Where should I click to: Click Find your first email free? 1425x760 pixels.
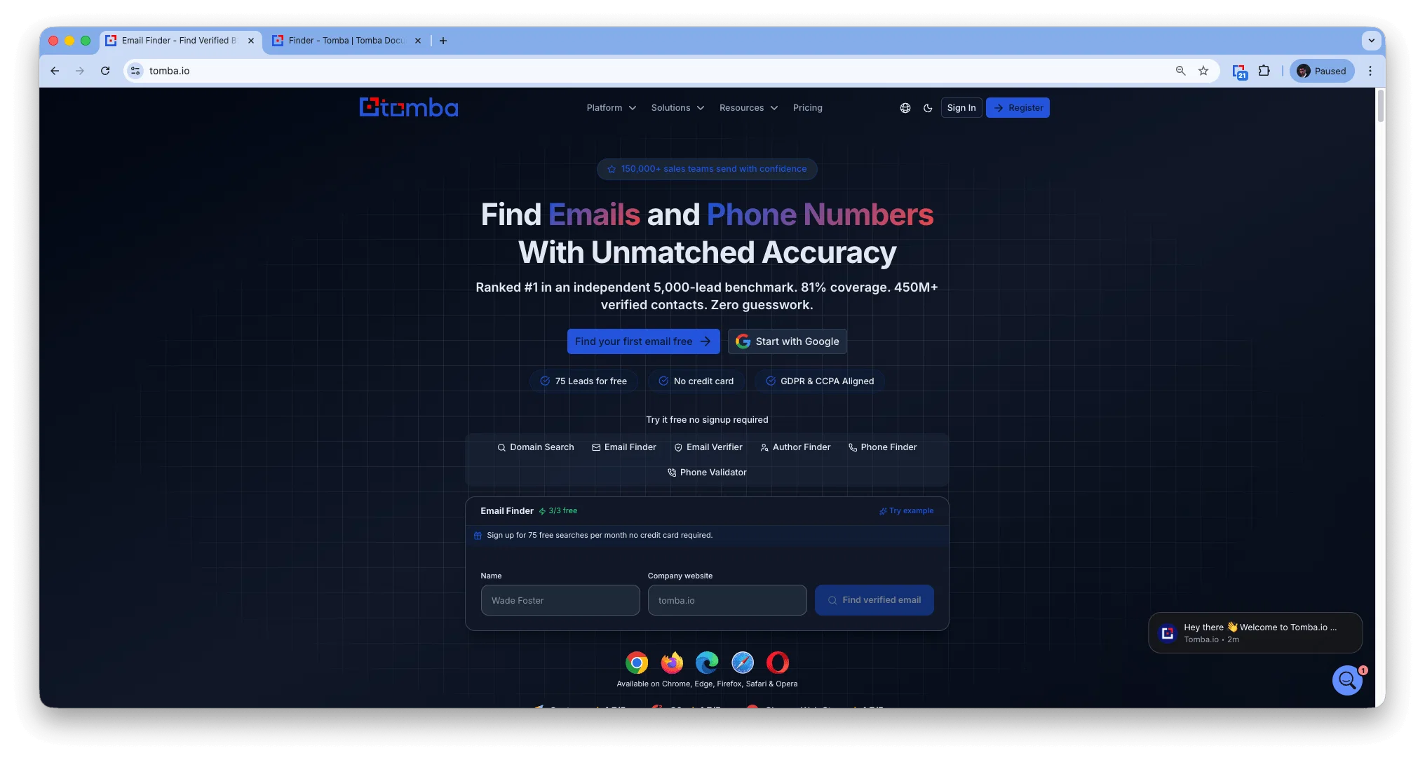[643, 341]
